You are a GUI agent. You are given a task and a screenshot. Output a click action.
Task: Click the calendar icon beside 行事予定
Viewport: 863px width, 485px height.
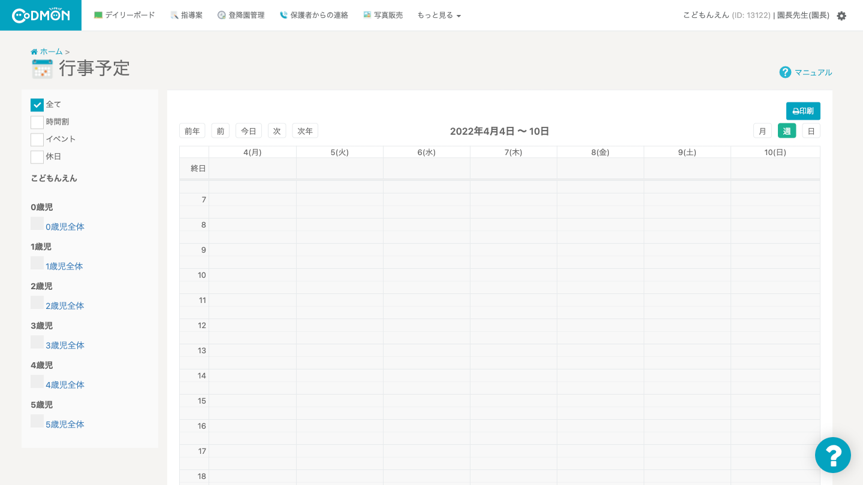[x=43, y=69]
